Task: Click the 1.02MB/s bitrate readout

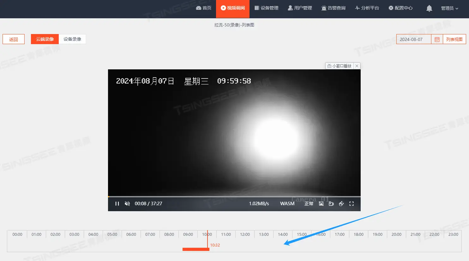Action: (x=259, y=204)
